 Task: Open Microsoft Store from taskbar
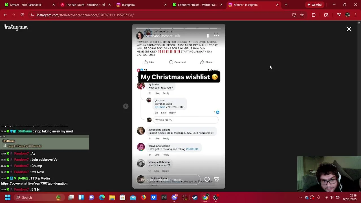point(122,197)
